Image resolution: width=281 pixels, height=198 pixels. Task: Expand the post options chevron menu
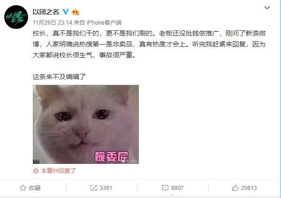[x=267, y=8]
